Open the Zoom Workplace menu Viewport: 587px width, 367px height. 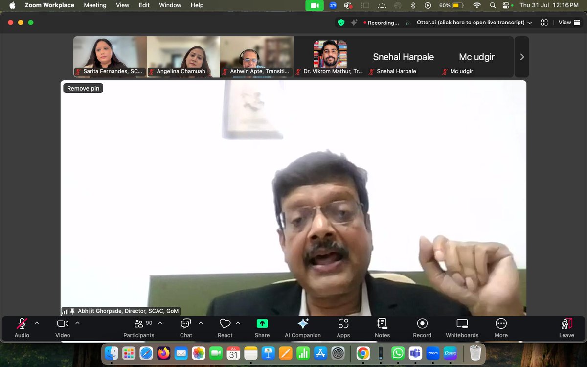49,5
